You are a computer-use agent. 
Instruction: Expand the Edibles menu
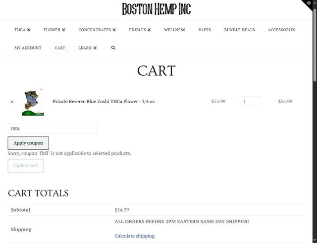click(x=140, y=30)
